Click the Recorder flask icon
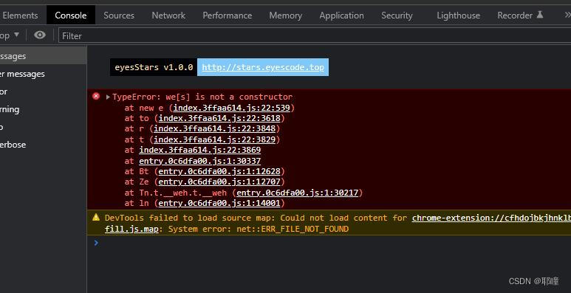This screenshot has width=571, height=293. (x=540, y=15)
